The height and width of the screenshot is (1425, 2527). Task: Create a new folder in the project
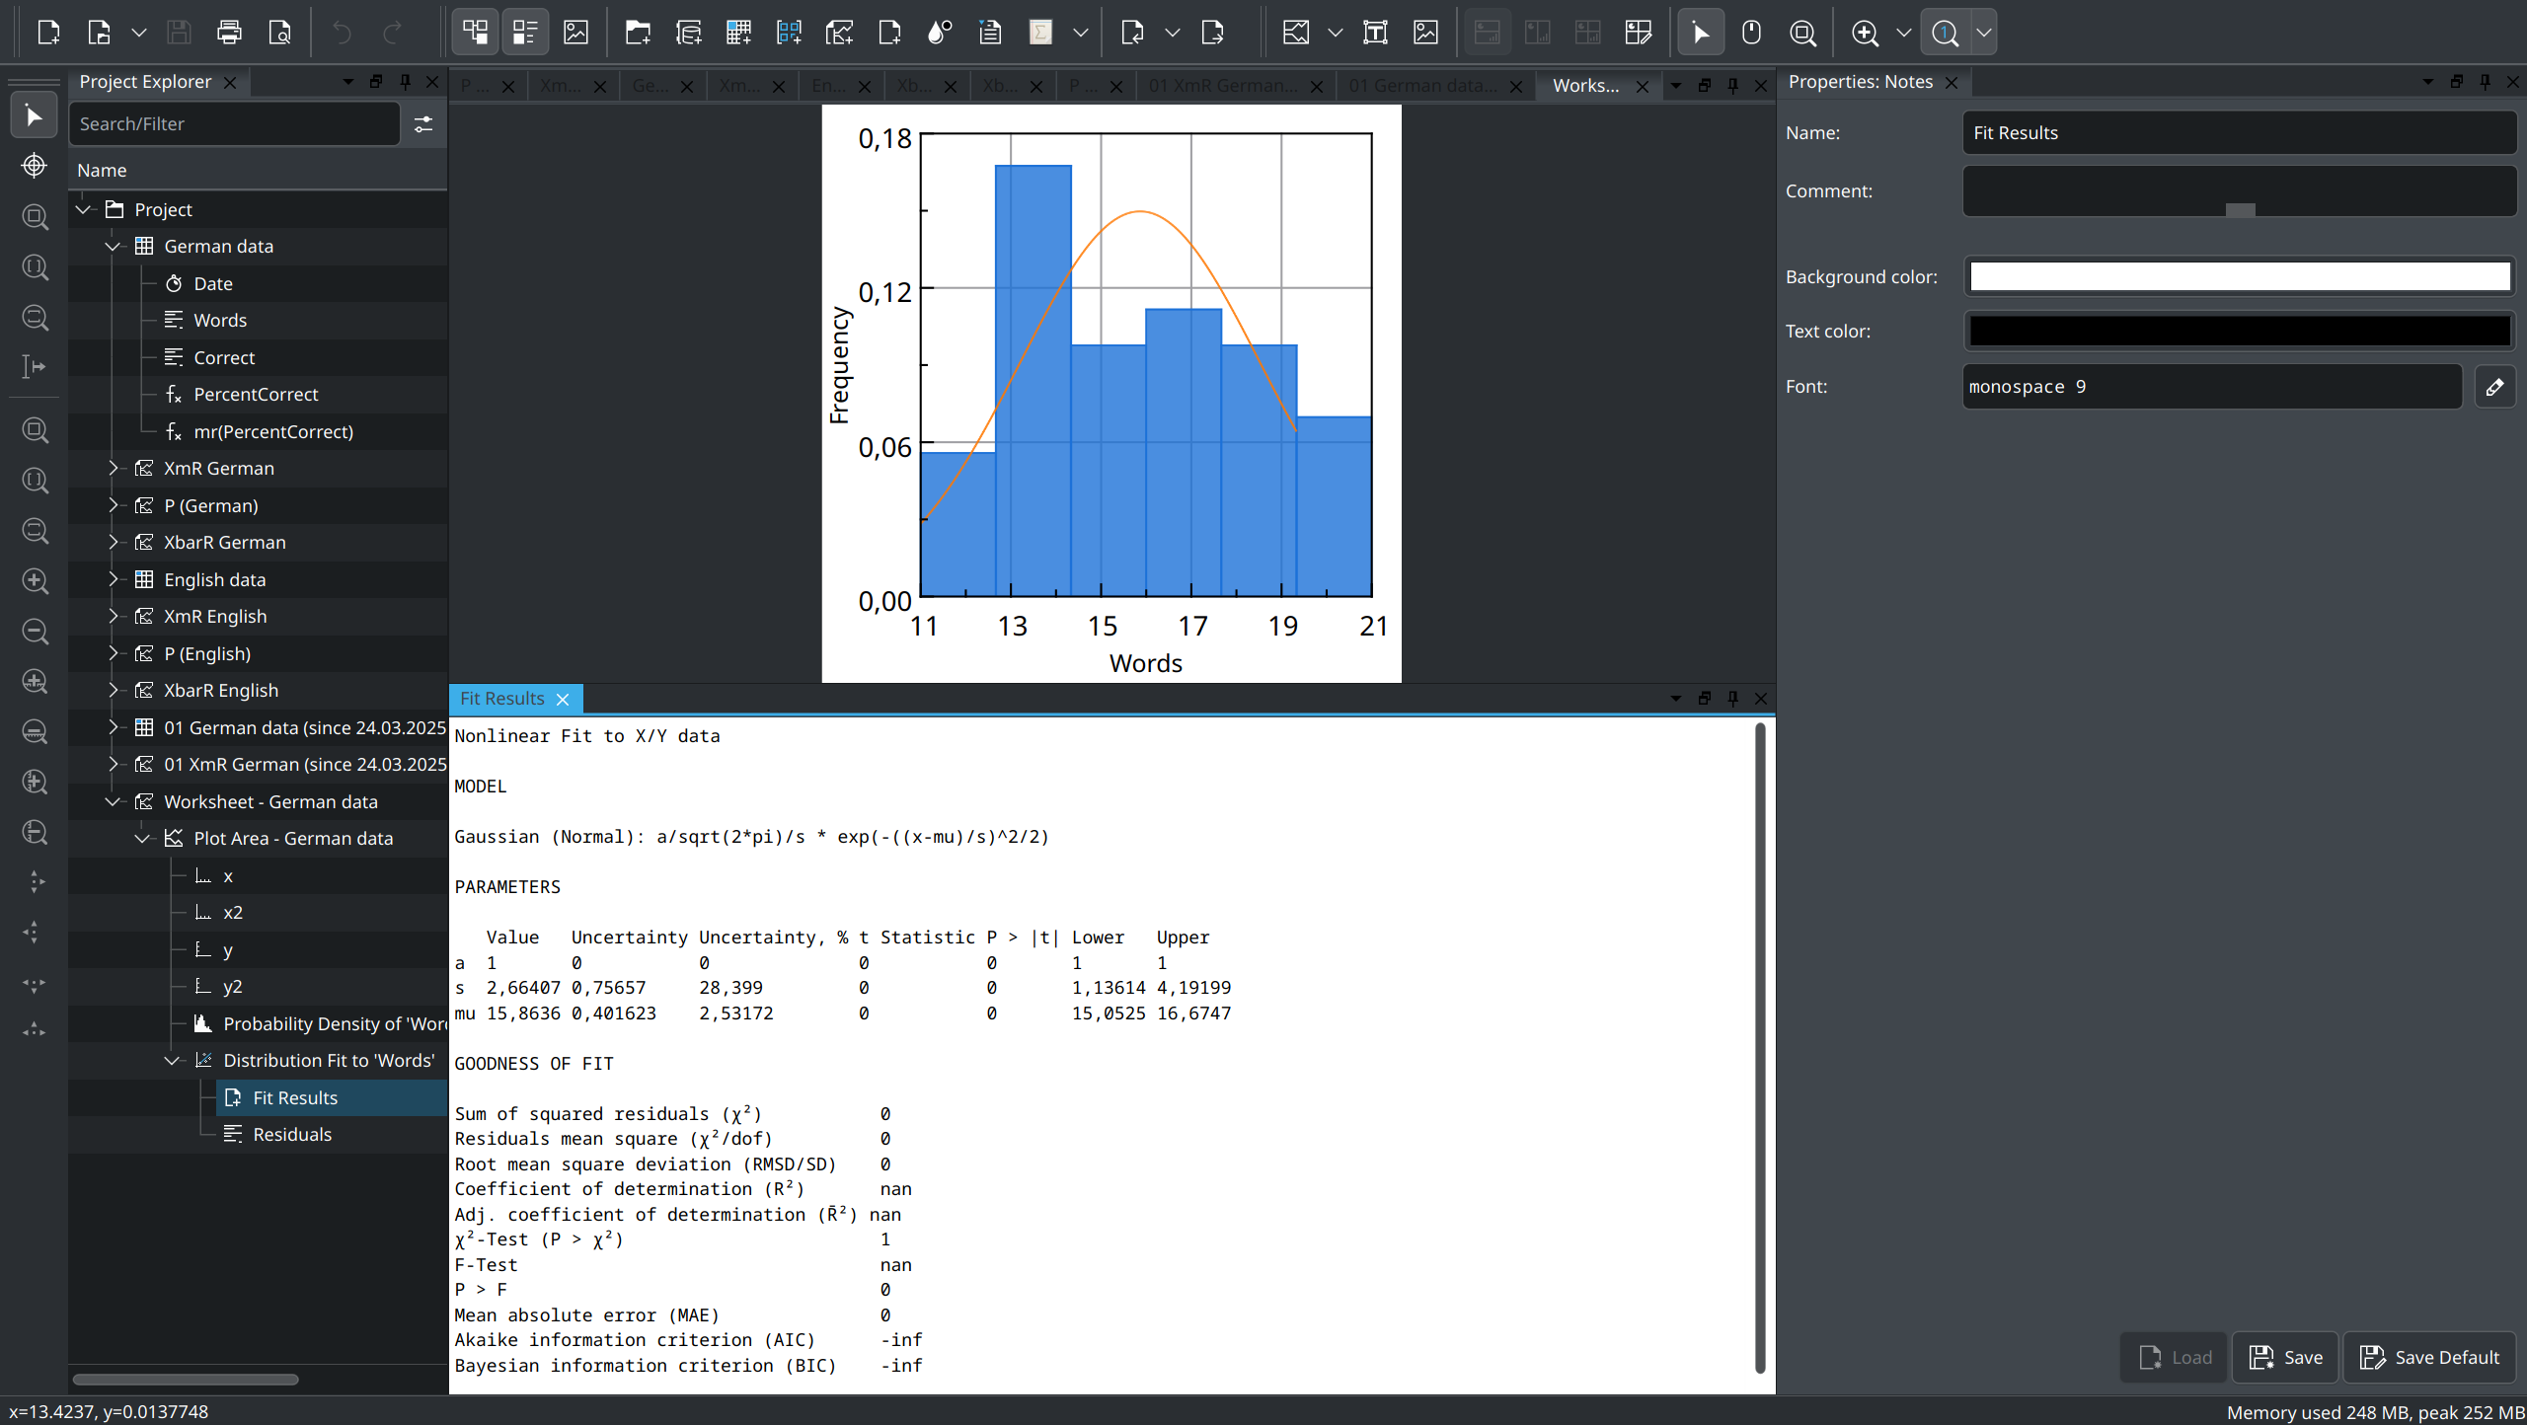point(637,32)
